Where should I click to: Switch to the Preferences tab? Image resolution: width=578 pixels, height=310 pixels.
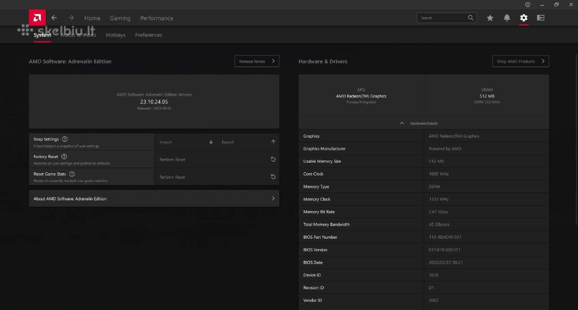[148, 35]
